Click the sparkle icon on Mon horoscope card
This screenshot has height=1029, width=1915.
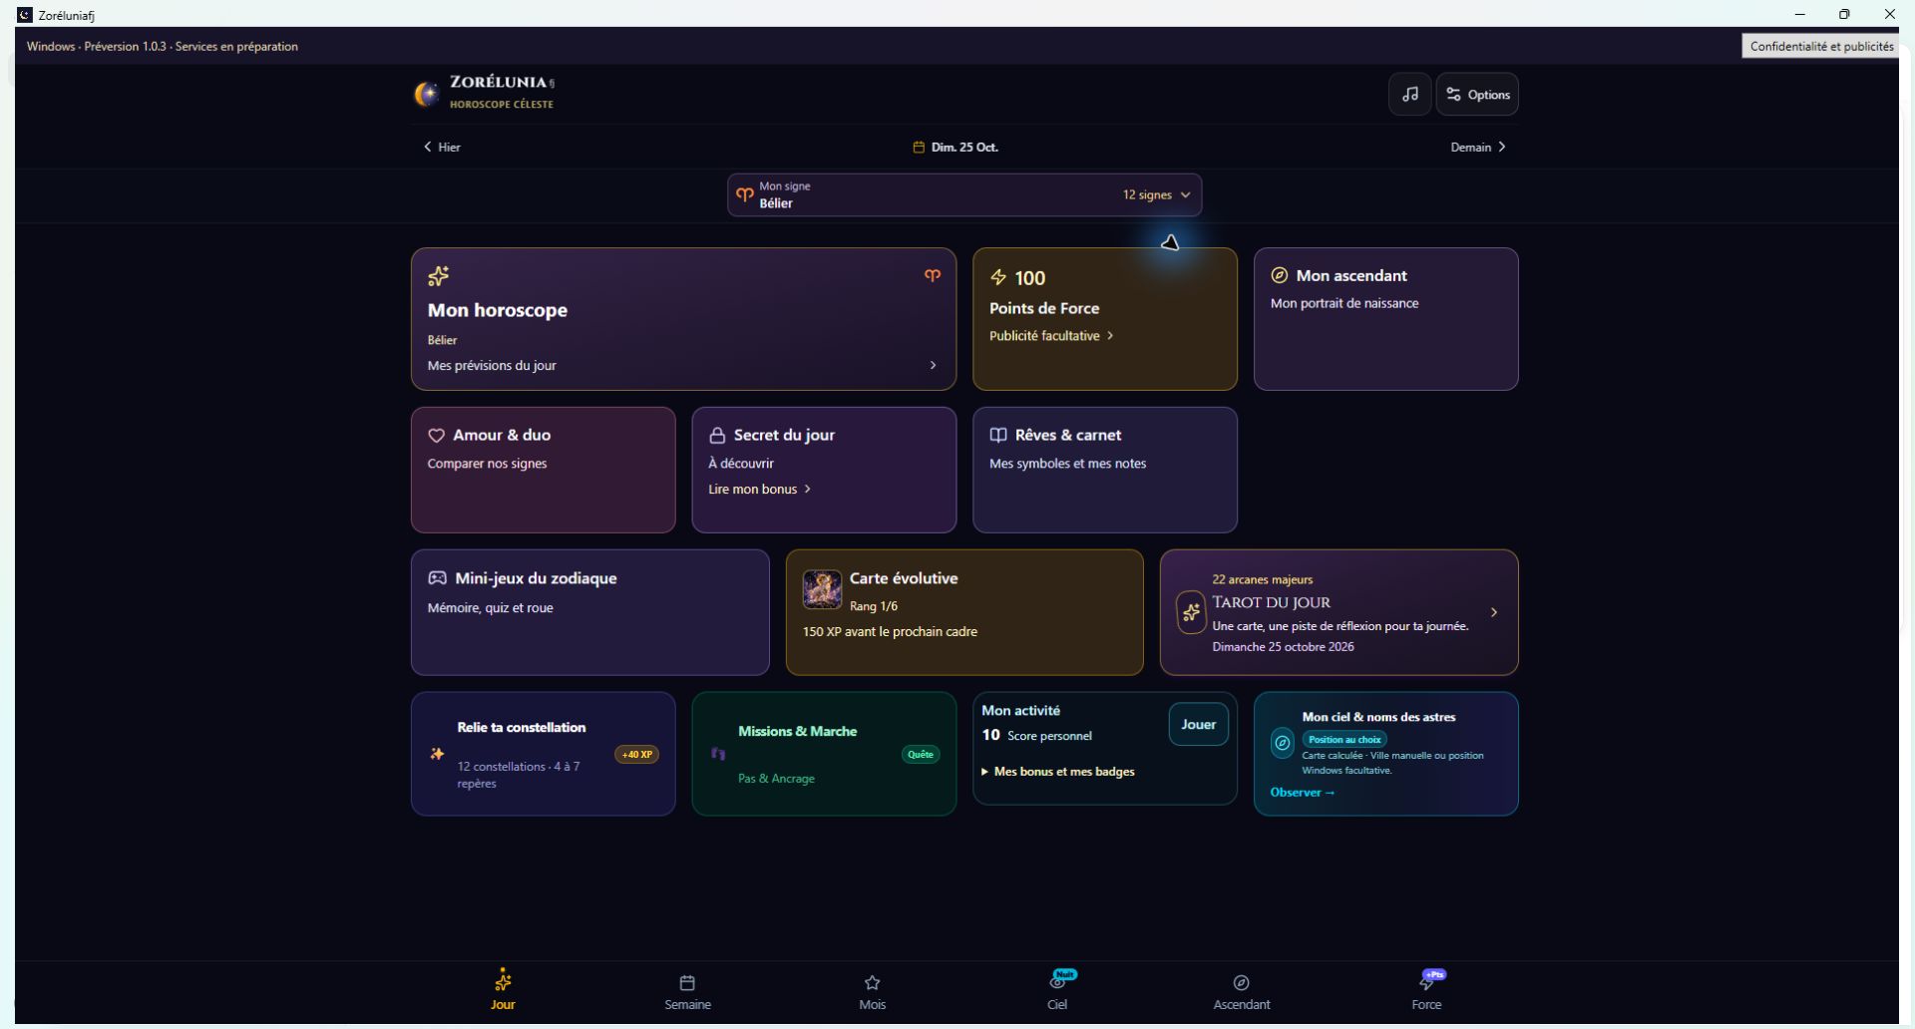[438, 276]
